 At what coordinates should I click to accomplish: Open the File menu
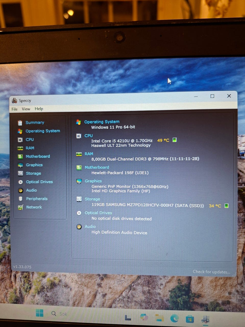click(15, 109)
